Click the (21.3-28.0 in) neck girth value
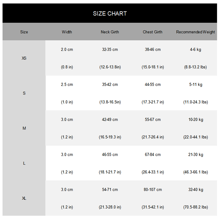 pos(110,207)
